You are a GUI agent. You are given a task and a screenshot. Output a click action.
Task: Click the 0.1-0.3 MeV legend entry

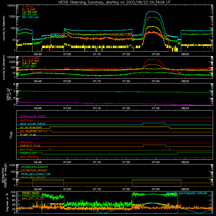click(x=31, y=58)
